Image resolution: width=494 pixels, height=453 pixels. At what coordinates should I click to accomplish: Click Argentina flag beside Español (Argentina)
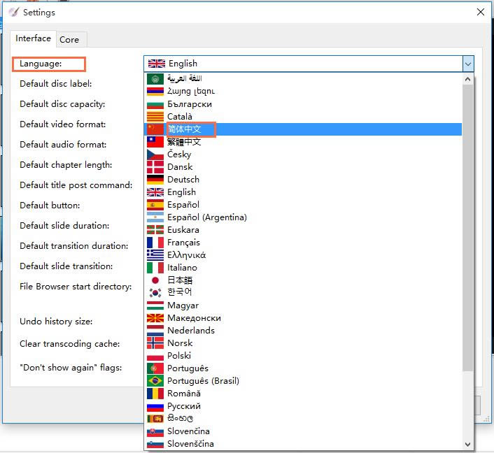point(155,217)
